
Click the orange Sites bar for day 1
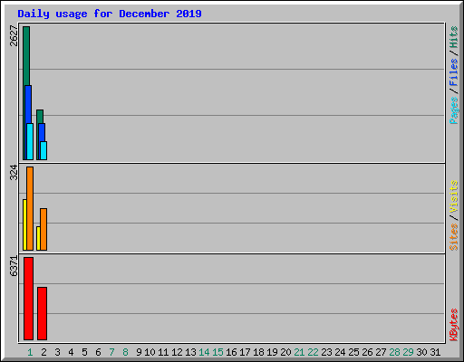pyautogui.click(x=30, y=208)
